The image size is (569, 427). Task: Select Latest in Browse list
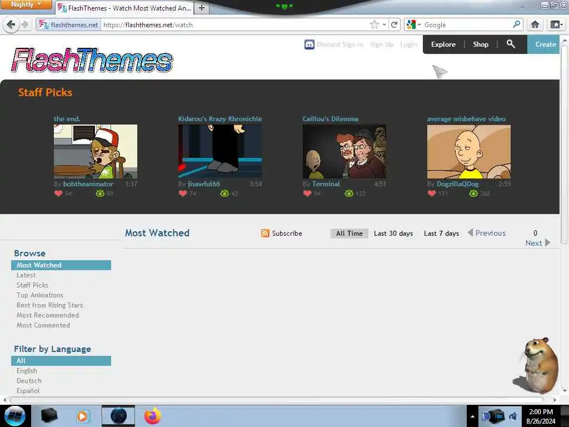coord(26,275)
